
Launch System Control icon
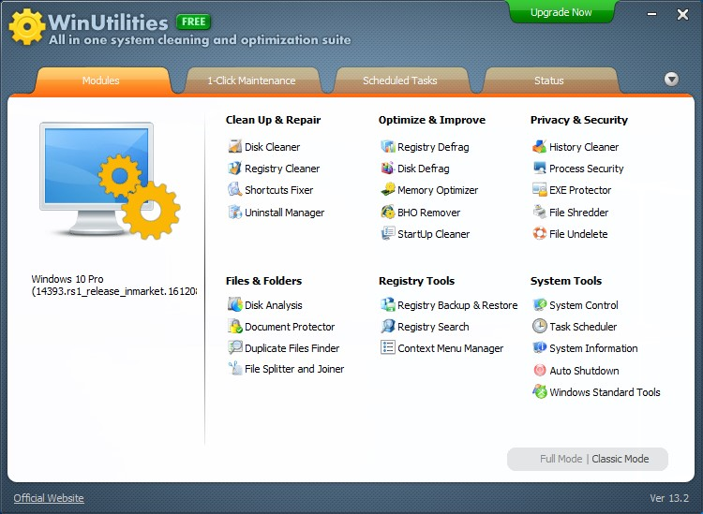(x=540, y=305)
